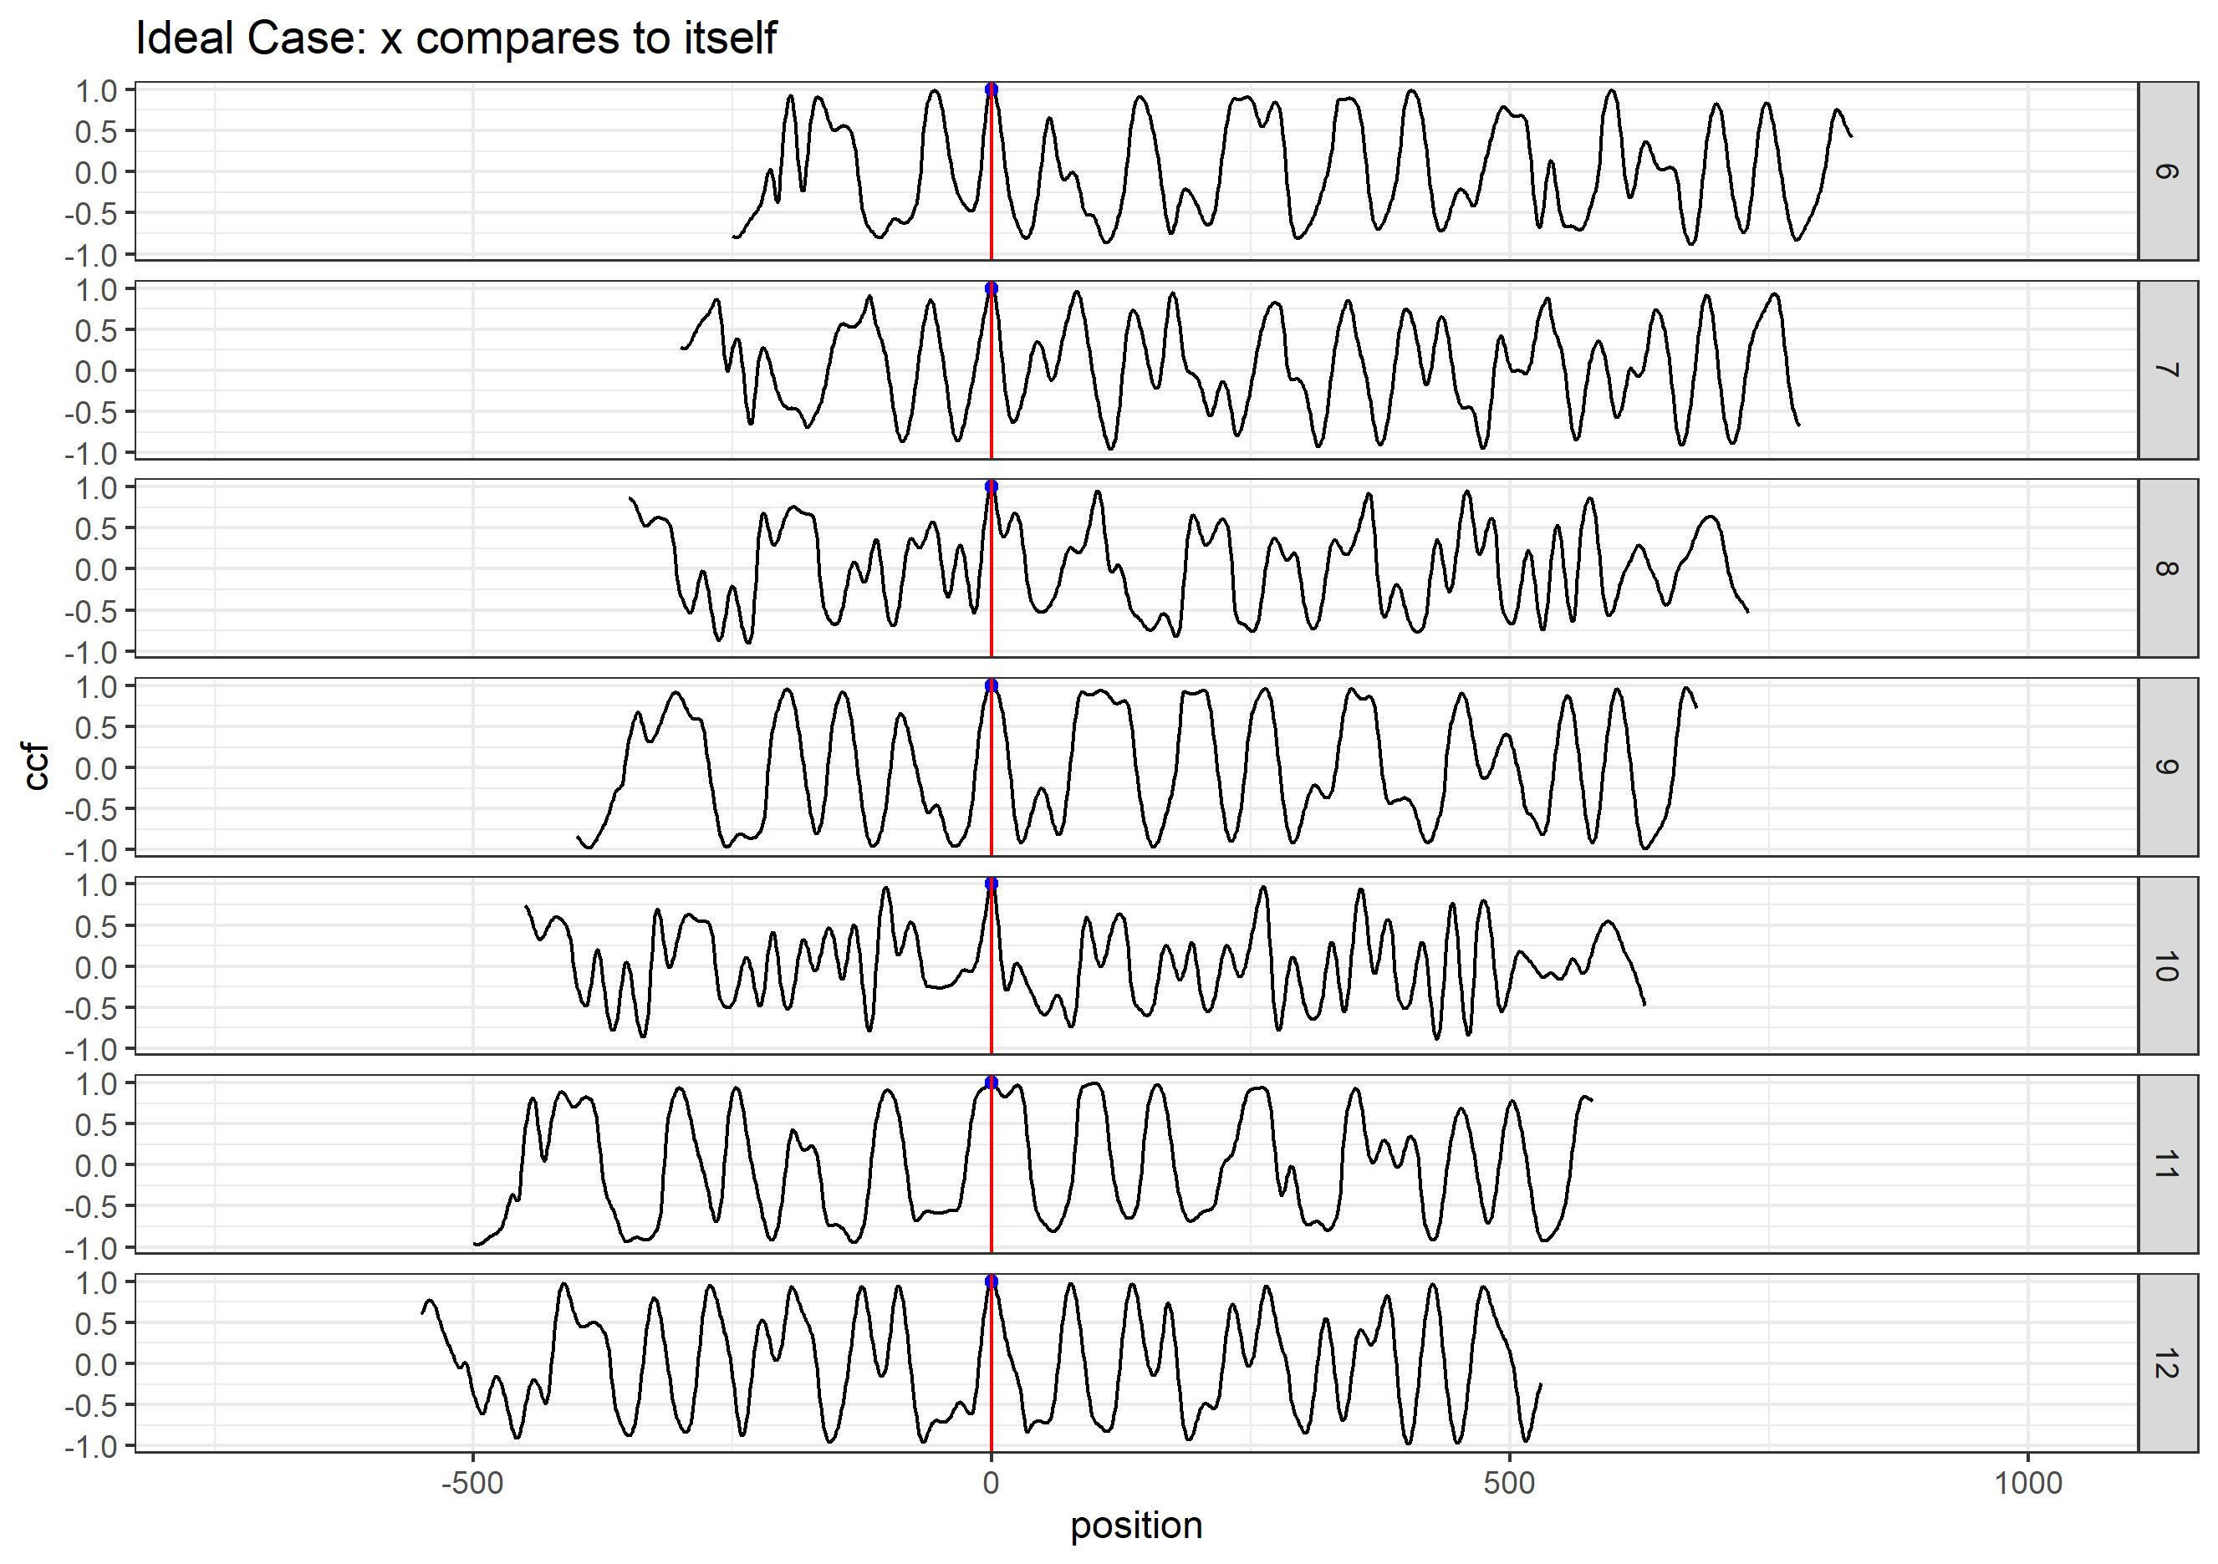Screen dimensions: 2218x1564
Task: Click the blue peak point in panel 9
Action: [x=992, y=686]
